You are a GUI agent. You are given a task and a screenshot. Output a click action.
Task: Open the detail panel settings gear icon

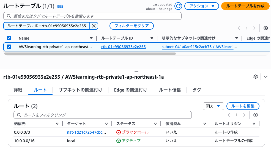coord(255,77)
